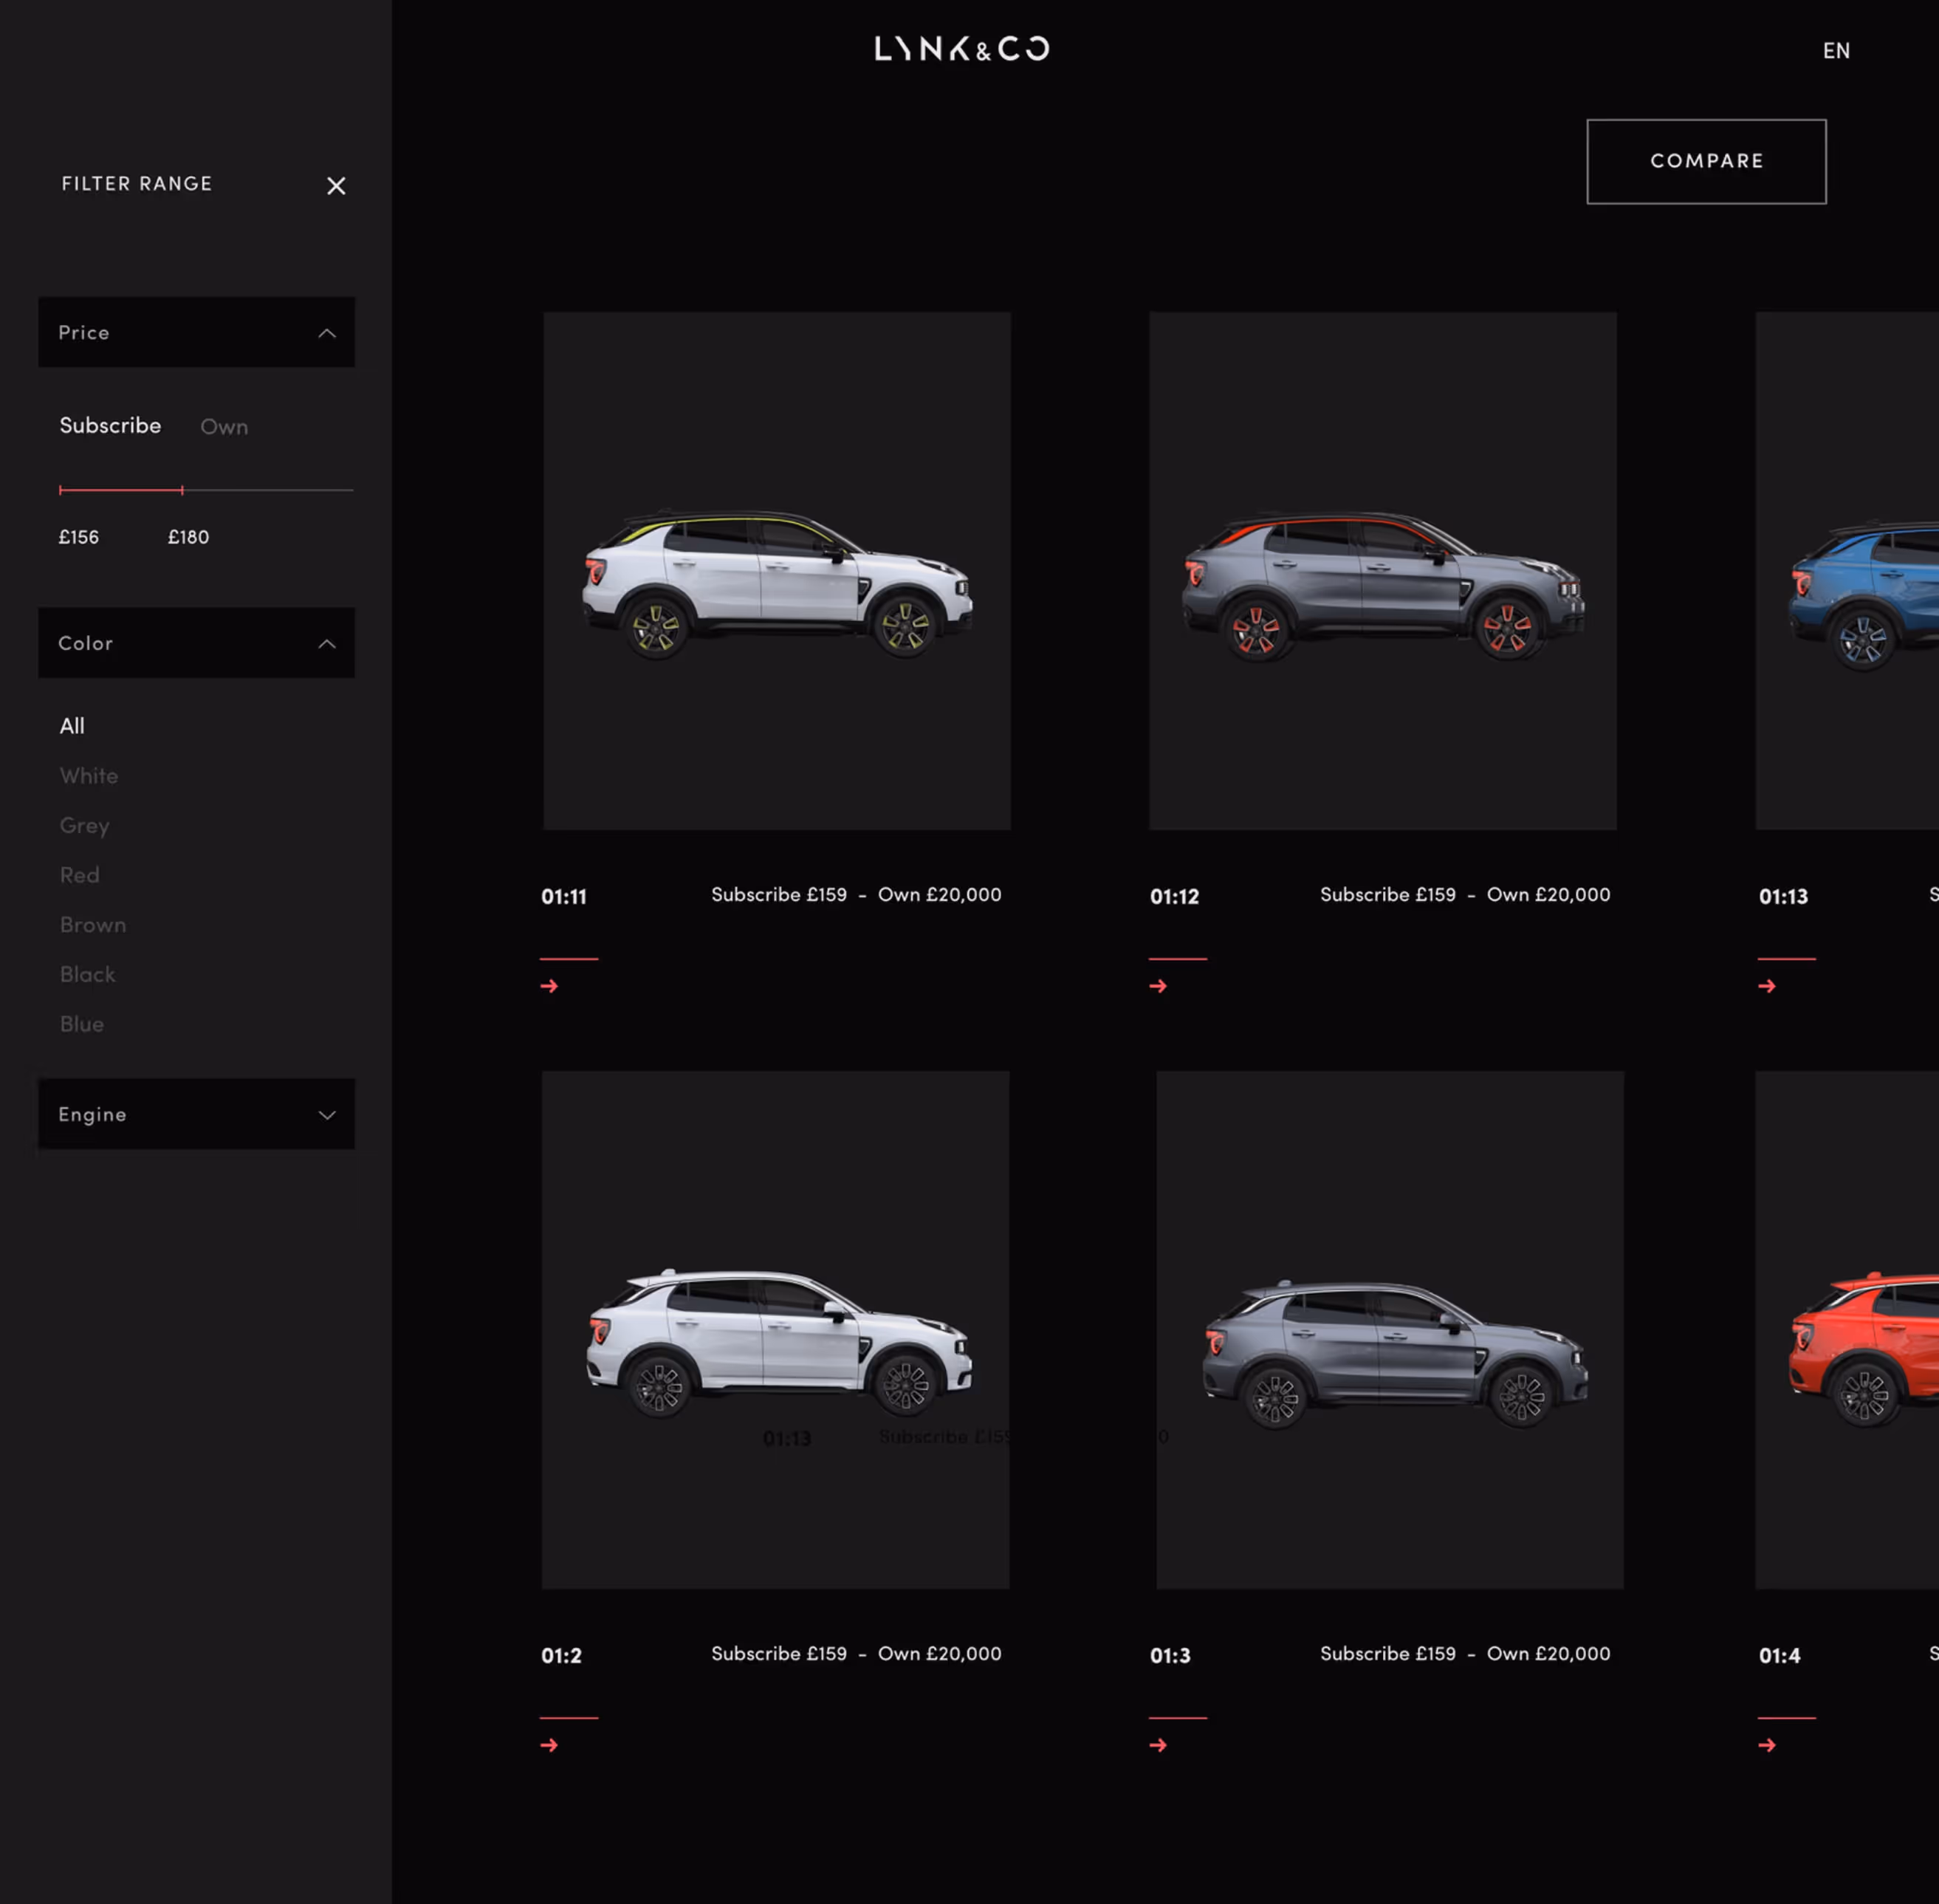This screenshot has width=1939, height=1904.
Task: Click the red arrow under model 01:2
Action: click(x=549, y=1745)
